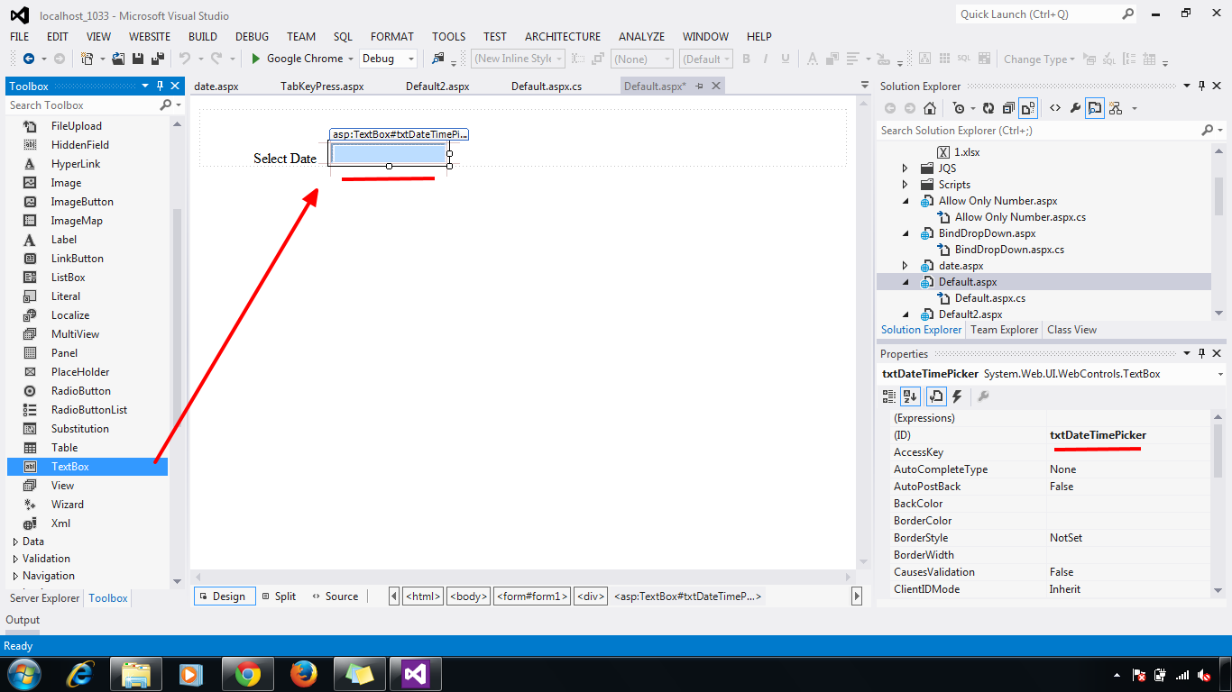This screenshot has height=692, width=1232.
Task: Refresh Solution Explorer with refresh icon
Action: pyautogui.click(x=988, y=108)
